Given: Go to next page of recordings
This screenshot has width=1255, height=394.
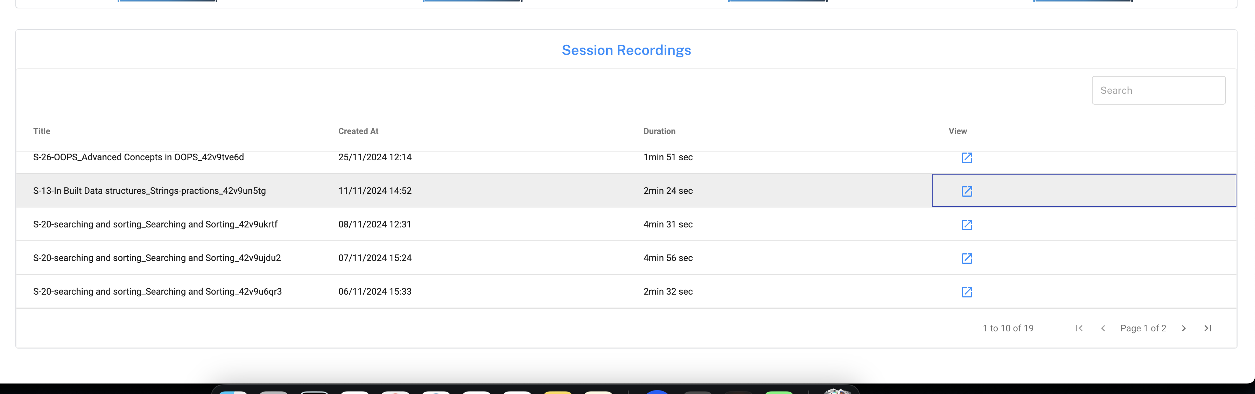Looking at the screenshot, I should (x=1184, y=328).
